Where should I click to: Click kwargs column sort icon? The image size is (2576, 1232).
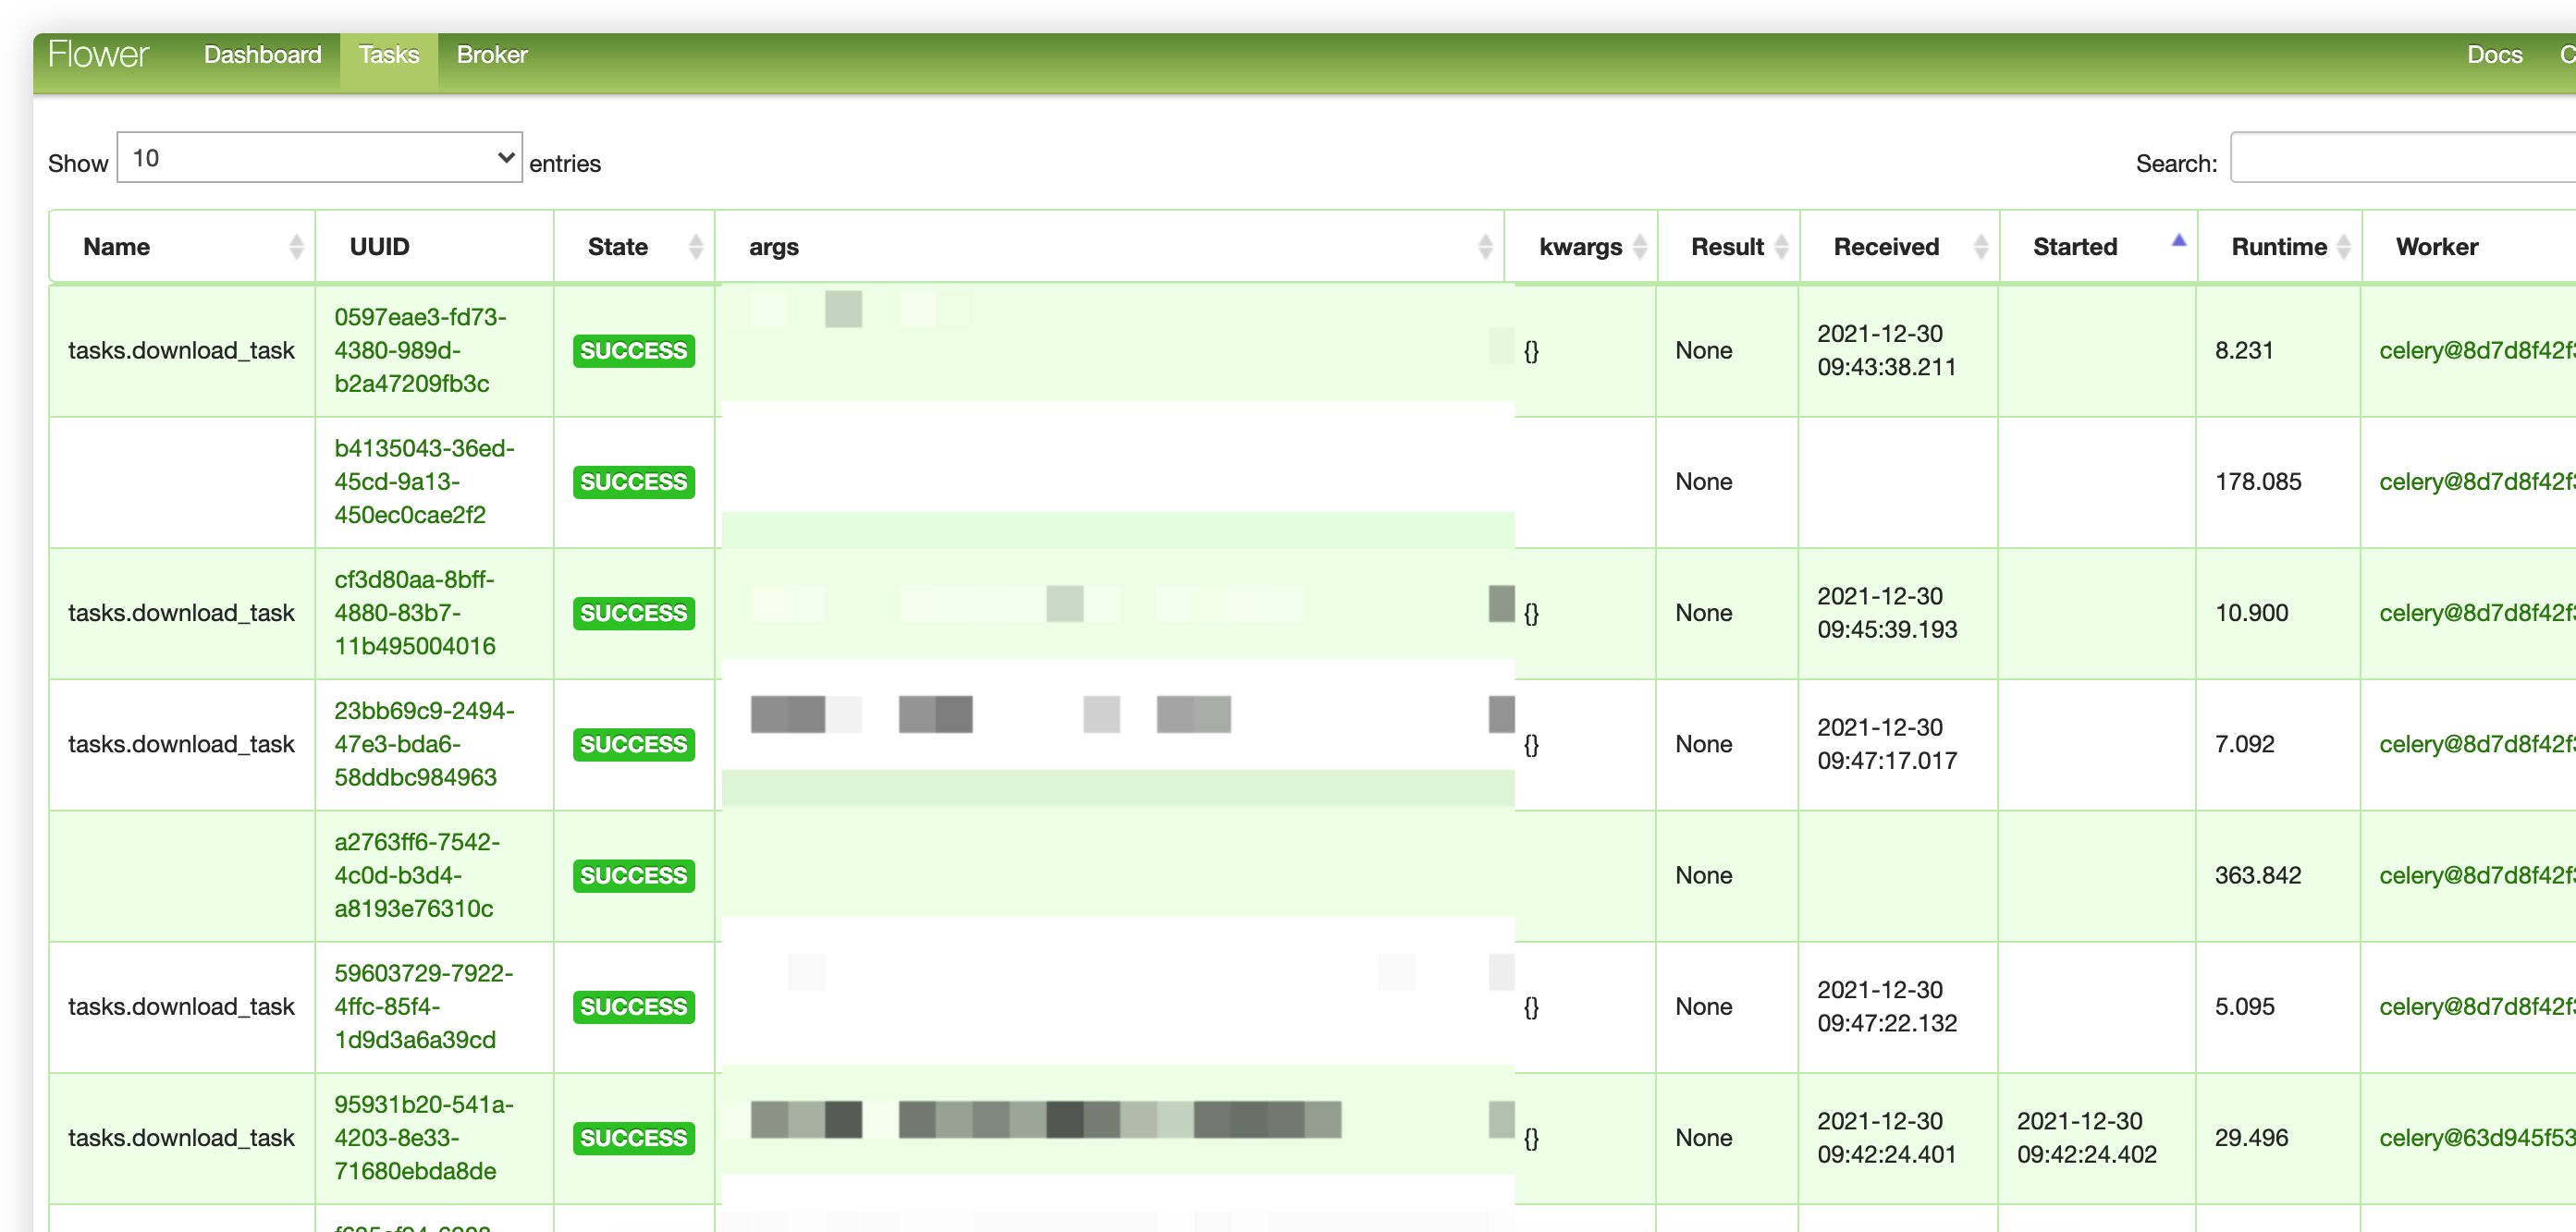tap(1640, 247)
